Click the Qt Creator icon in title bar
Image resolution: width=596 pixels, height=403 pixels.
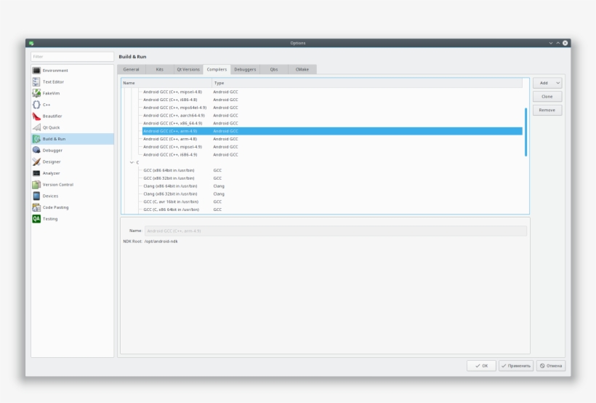[31, 43]
